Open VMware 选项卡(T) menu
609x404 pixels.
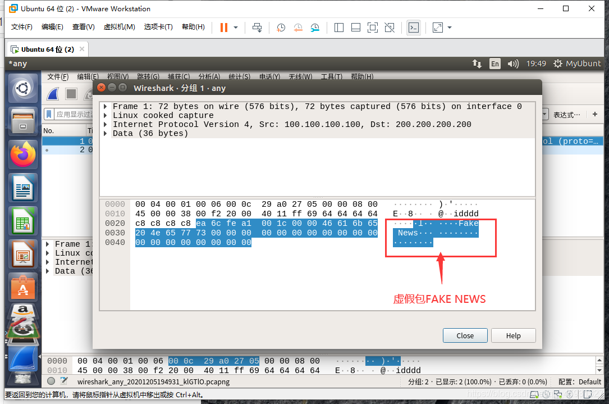click(x=158, y=27)
